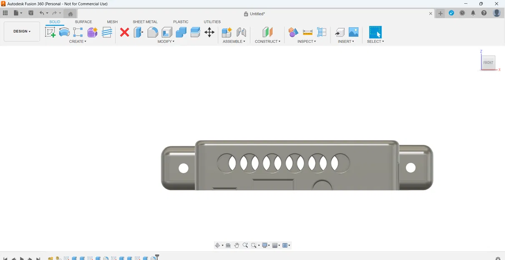Image resolution: width=505 pixels, height=260 pixels.
Task: Switch to the SURFACE tab
Action: coord(83,22)
